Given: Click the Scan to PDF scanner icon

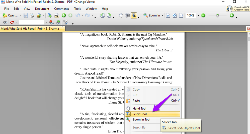Looking at the screenshot, I should [49, 15].
